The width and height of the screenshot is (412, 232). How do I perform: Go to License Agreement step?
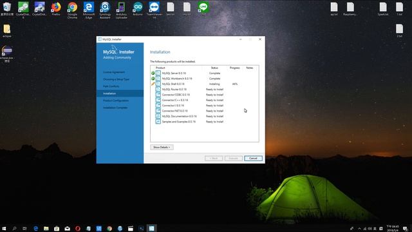(x=114, y=72)
